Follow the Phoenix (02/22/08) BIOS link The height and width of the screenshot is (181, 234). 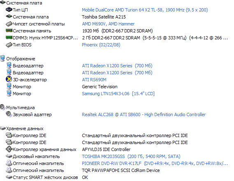coord(101,45)
